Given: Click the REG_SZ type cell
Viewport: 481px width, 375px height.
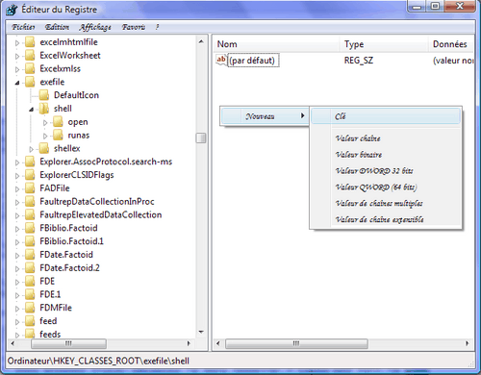Looking at the screenshot, I should pyautogui.click(x=359, y=61).
